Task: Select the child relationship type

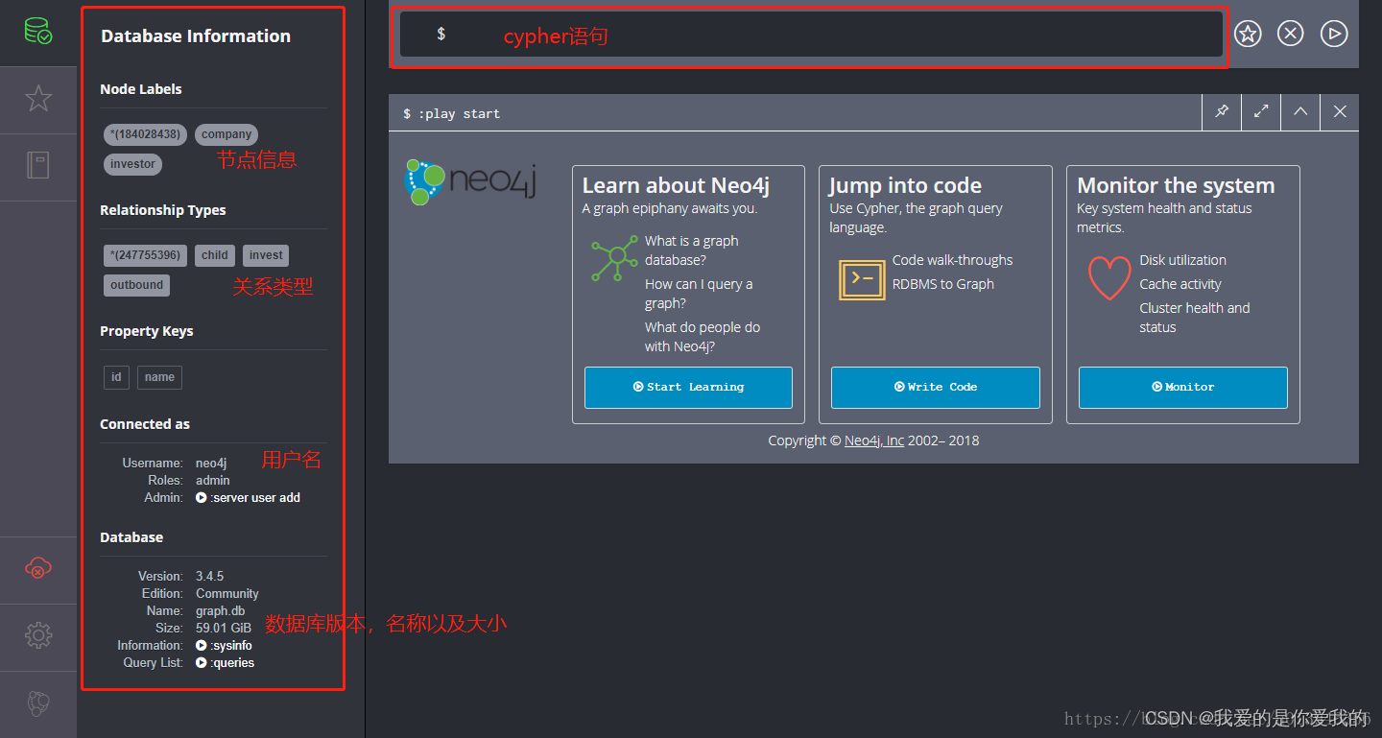Action: point(215,255)
